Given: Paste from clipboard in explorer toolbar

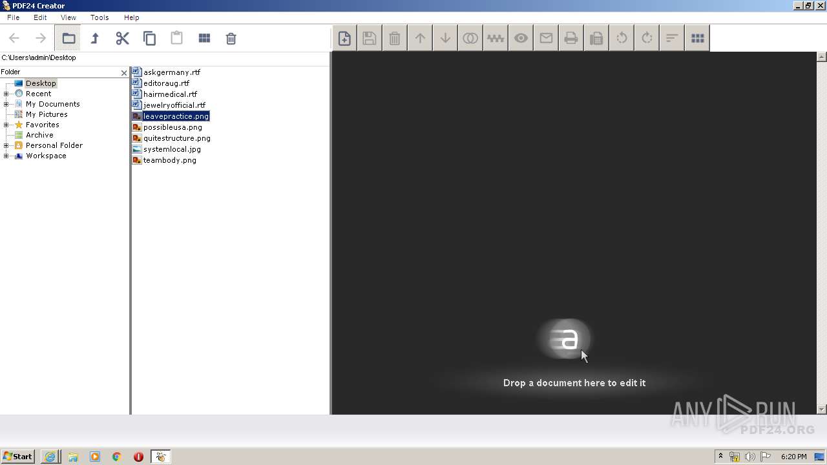Looking at the screenshot, I should pyautogui.click(x=176, y=39).
